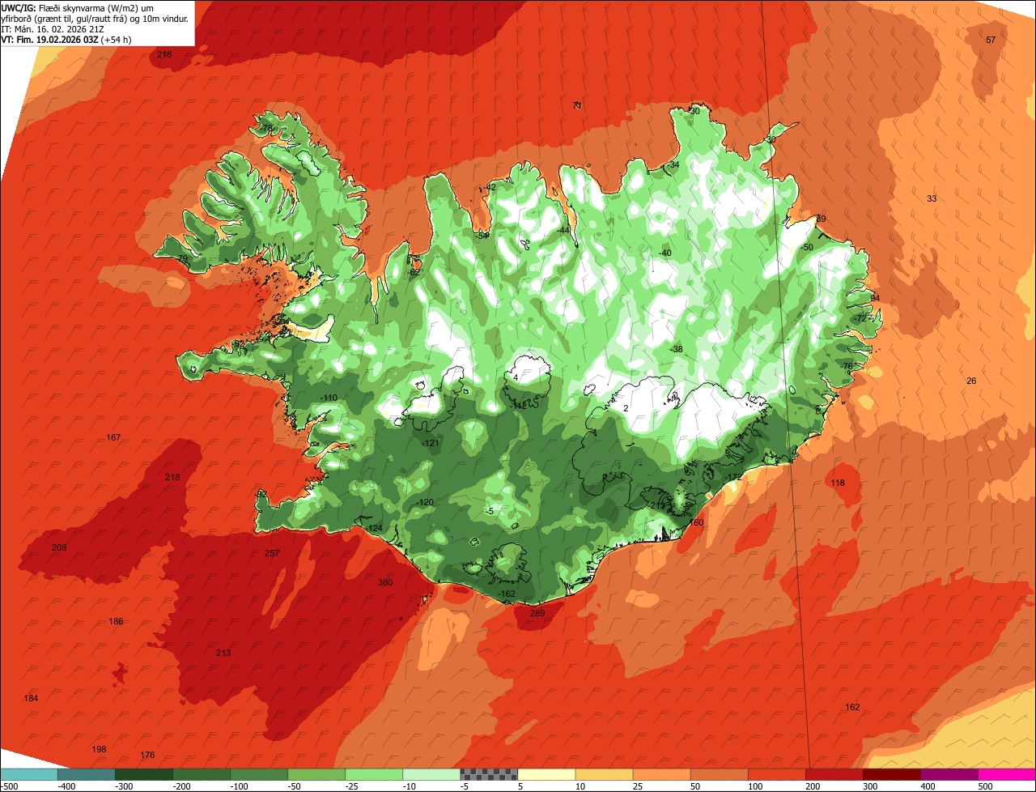The width and height of the screenshot is (1036, 792).
Task: Click the '(+54 h)' forecast offset text
Action: pyautogui.click(x=117, y=39)
